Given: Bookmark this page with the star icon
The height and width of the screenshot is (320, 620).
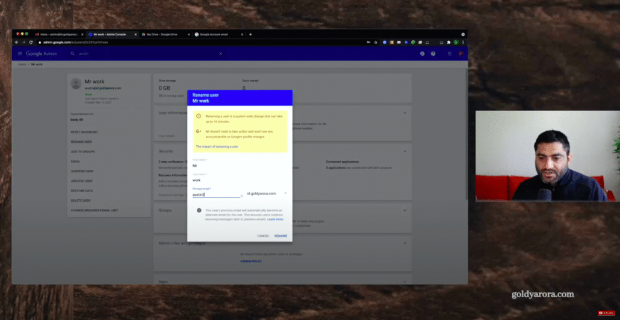Looking at the screenshot, I should tap(376, 42).
